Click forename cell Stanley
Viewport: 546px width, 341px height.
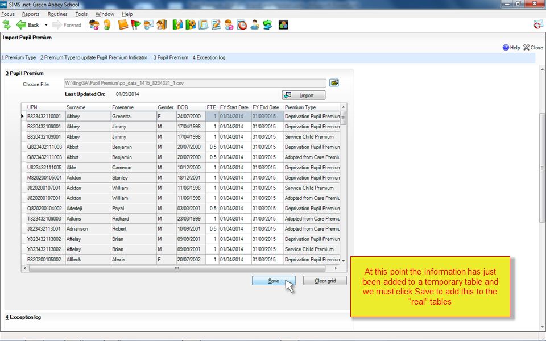[134, 177]
